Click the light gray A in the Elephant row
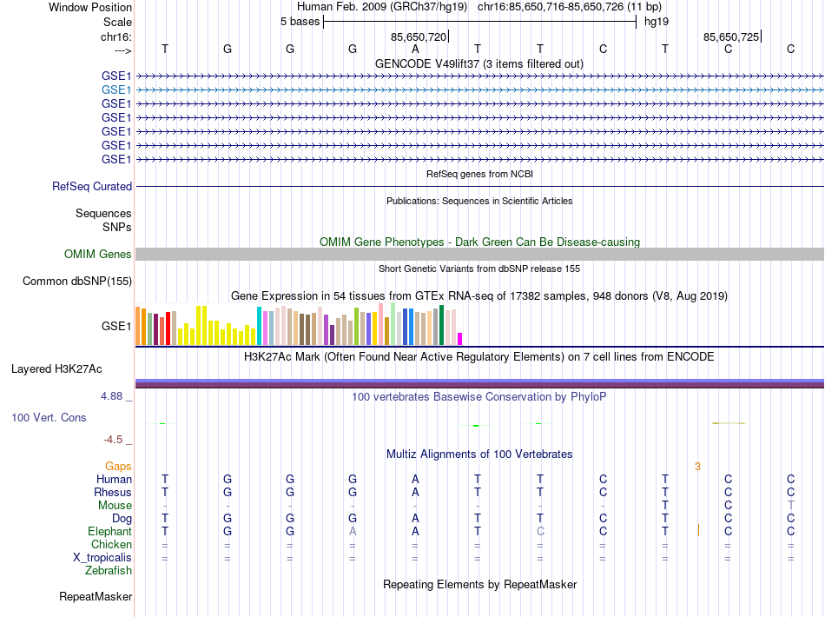825x617 pixels. [353, 532]
